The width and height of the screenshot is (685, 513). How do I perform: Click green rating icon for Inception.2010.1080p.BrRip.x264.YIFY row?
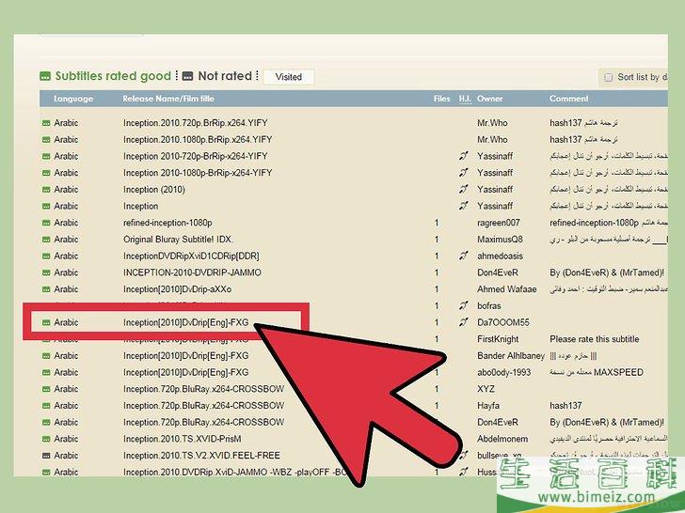46,140
